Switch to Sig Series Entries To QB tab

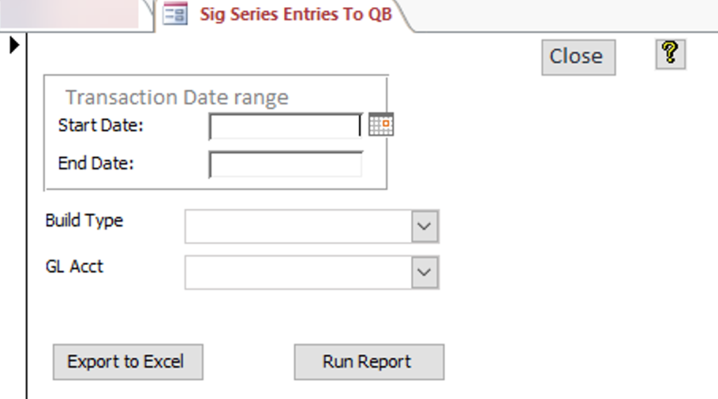point(295,14)
